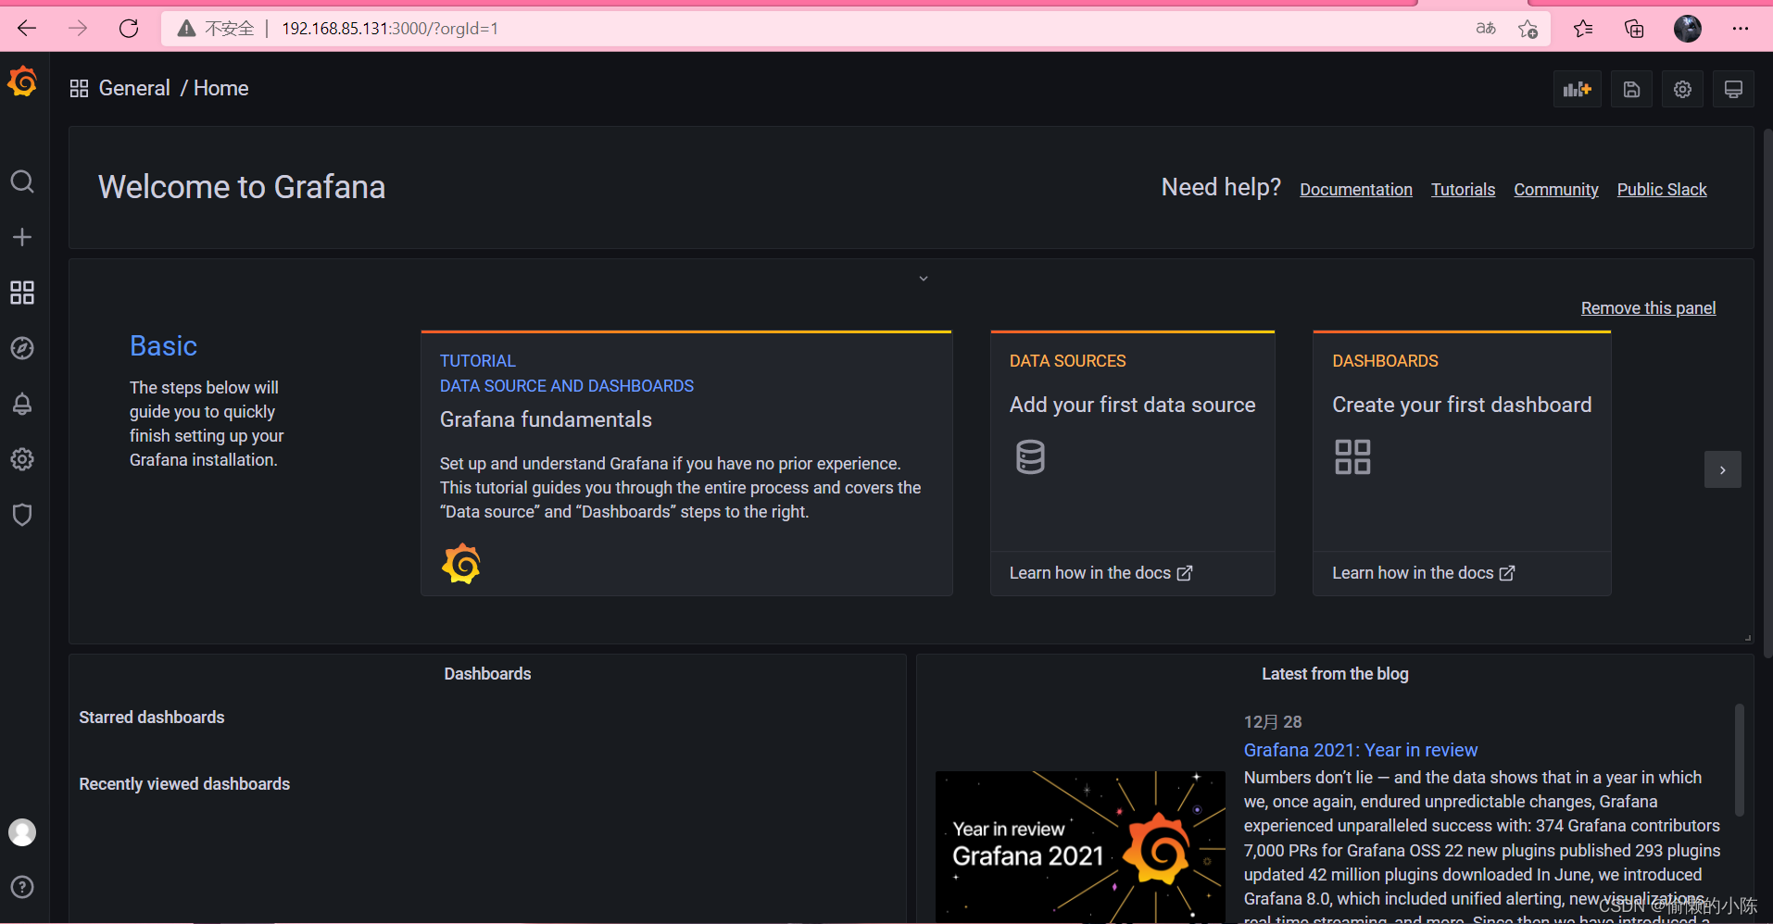The height and width of the screenshot is (924, 1773).
Task: Open the General folder breadcrumb
Action: tap(134, 89)
